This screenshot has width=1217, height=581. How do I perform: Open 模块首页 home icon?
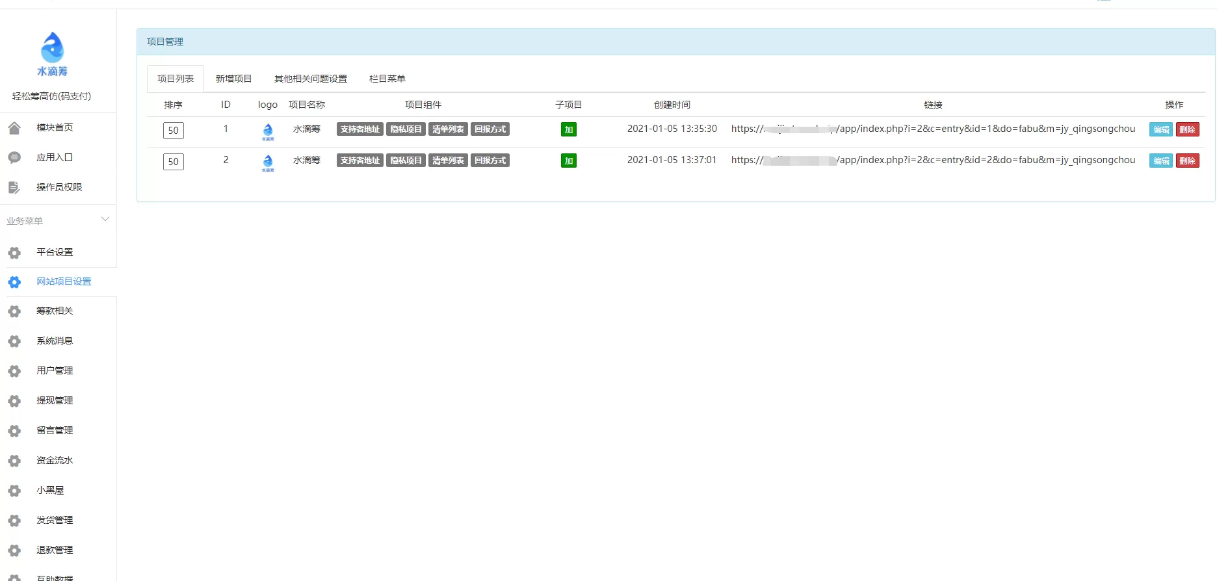14,128
